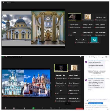Click the red end meeting button
The height and width of the screenshot is (111, 111).
79,109
